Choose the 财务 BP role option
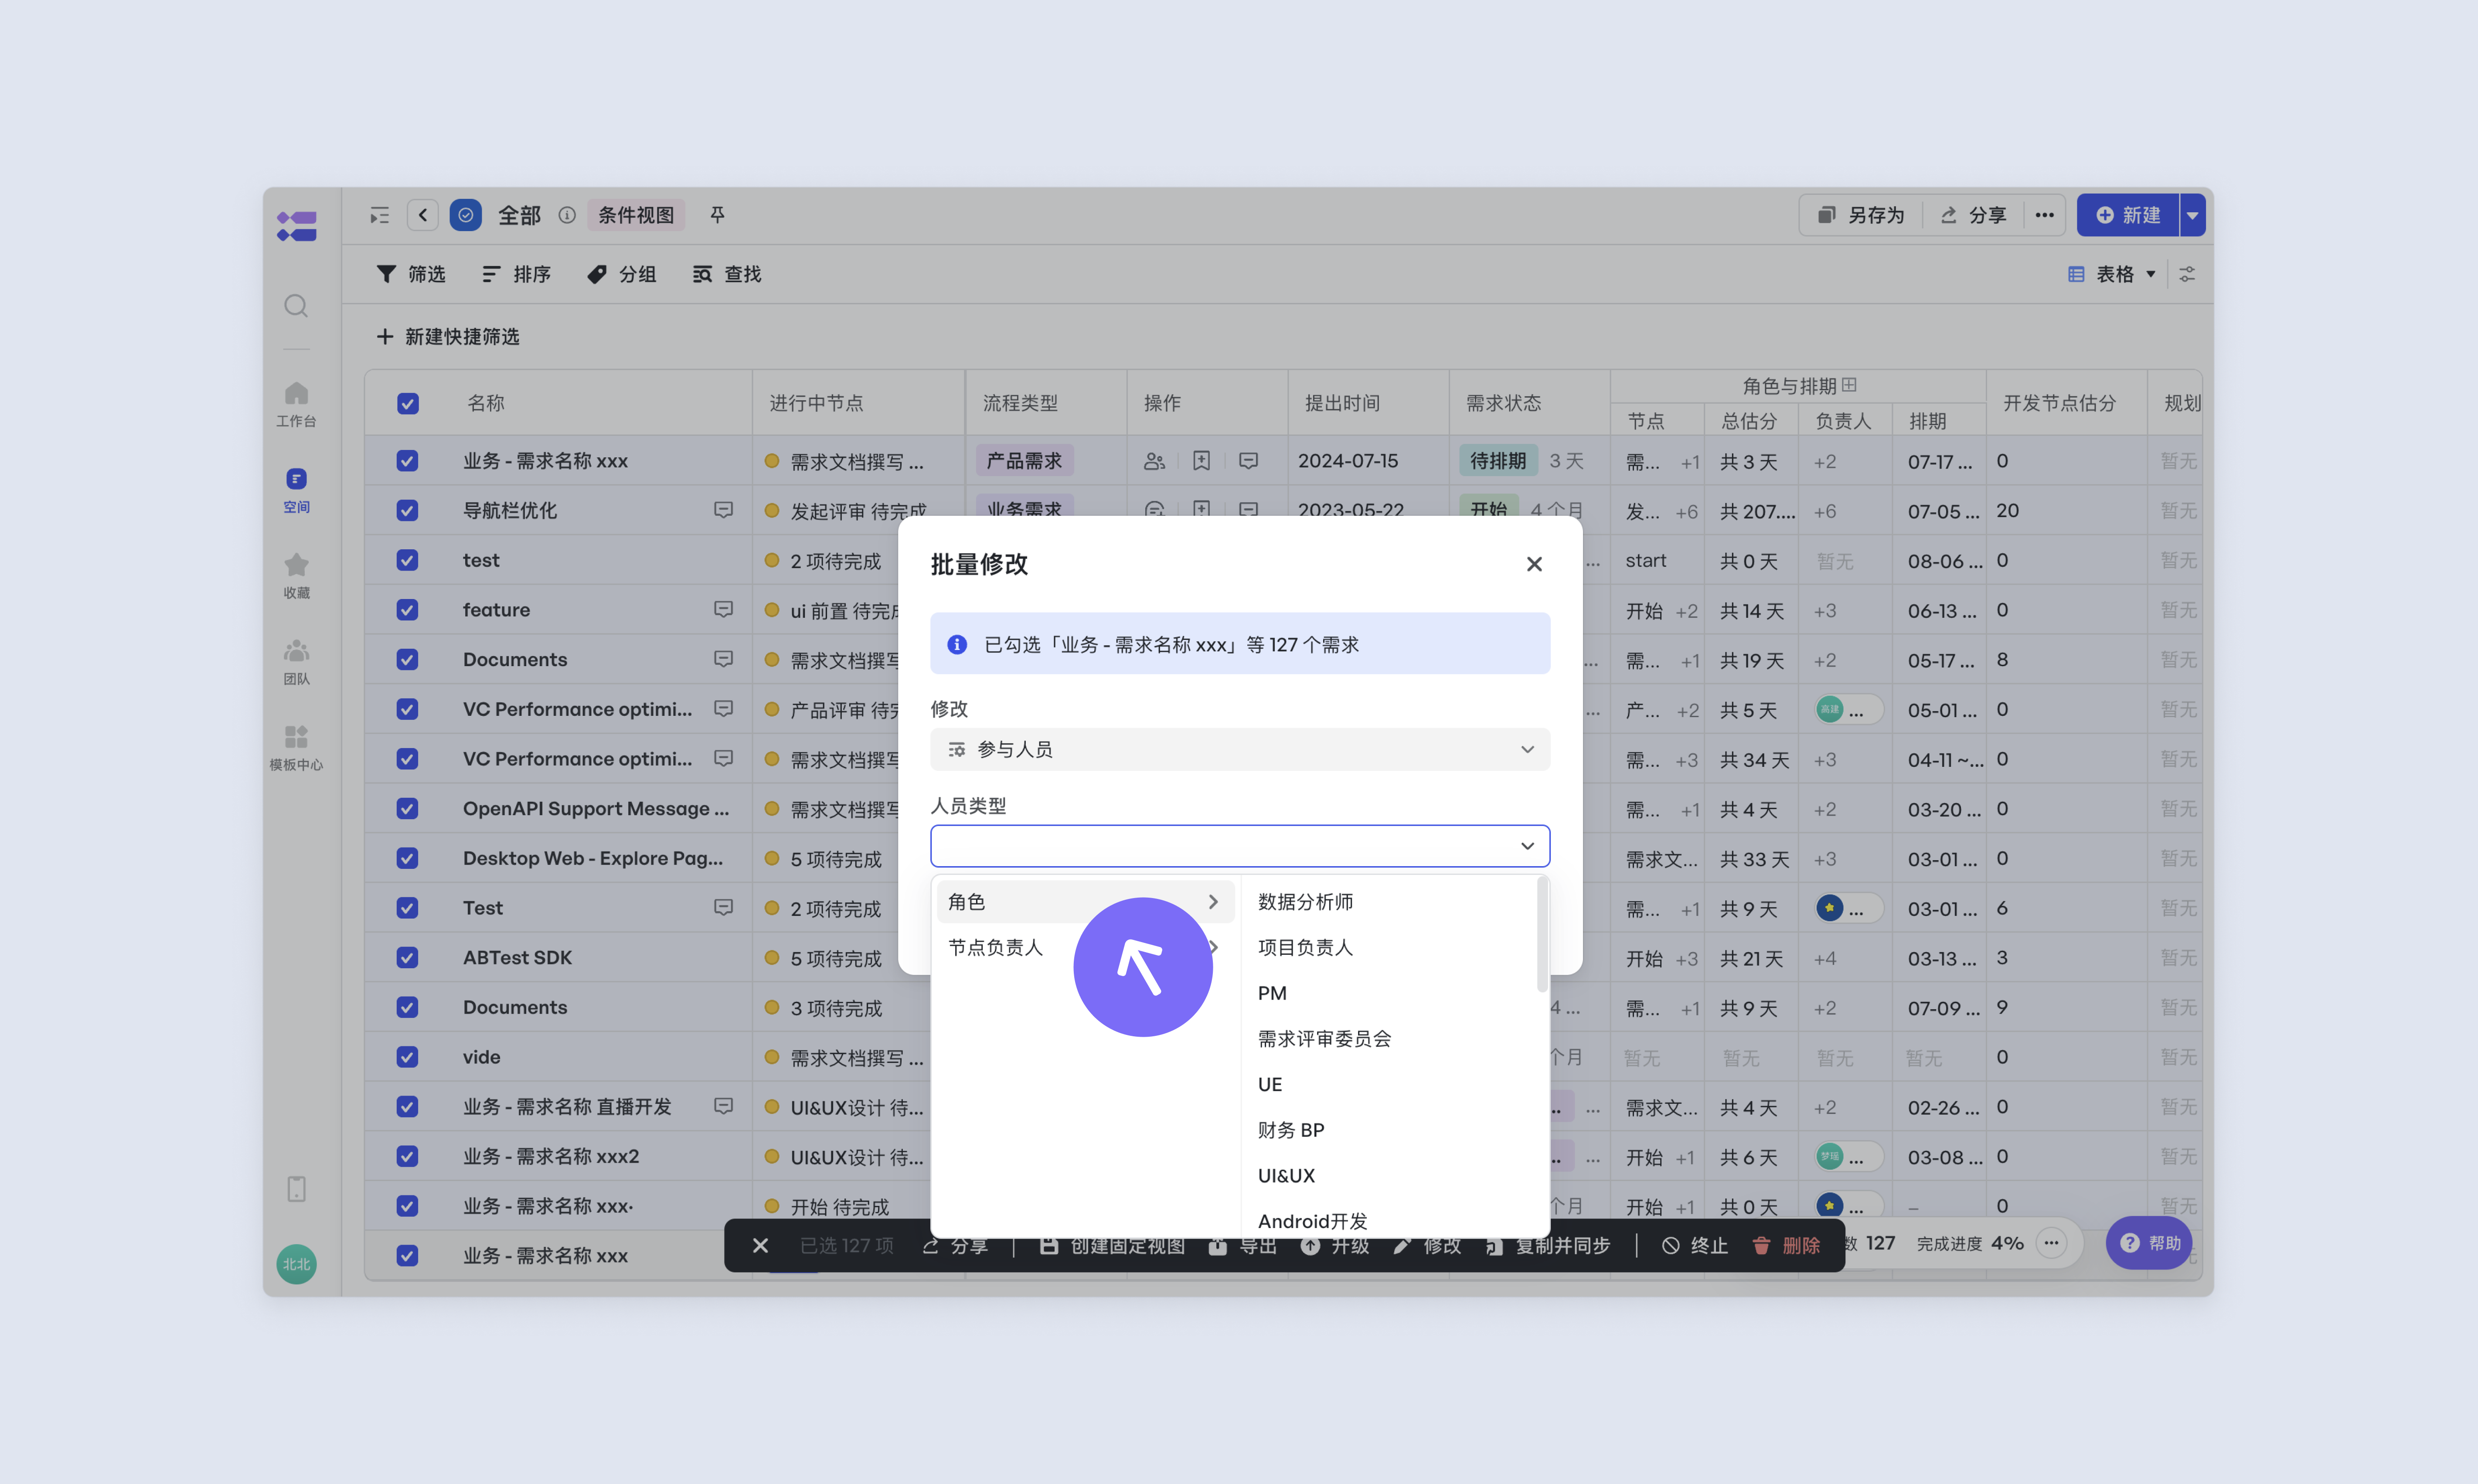2478x1484 pixels. (x=1291, y=1130)
